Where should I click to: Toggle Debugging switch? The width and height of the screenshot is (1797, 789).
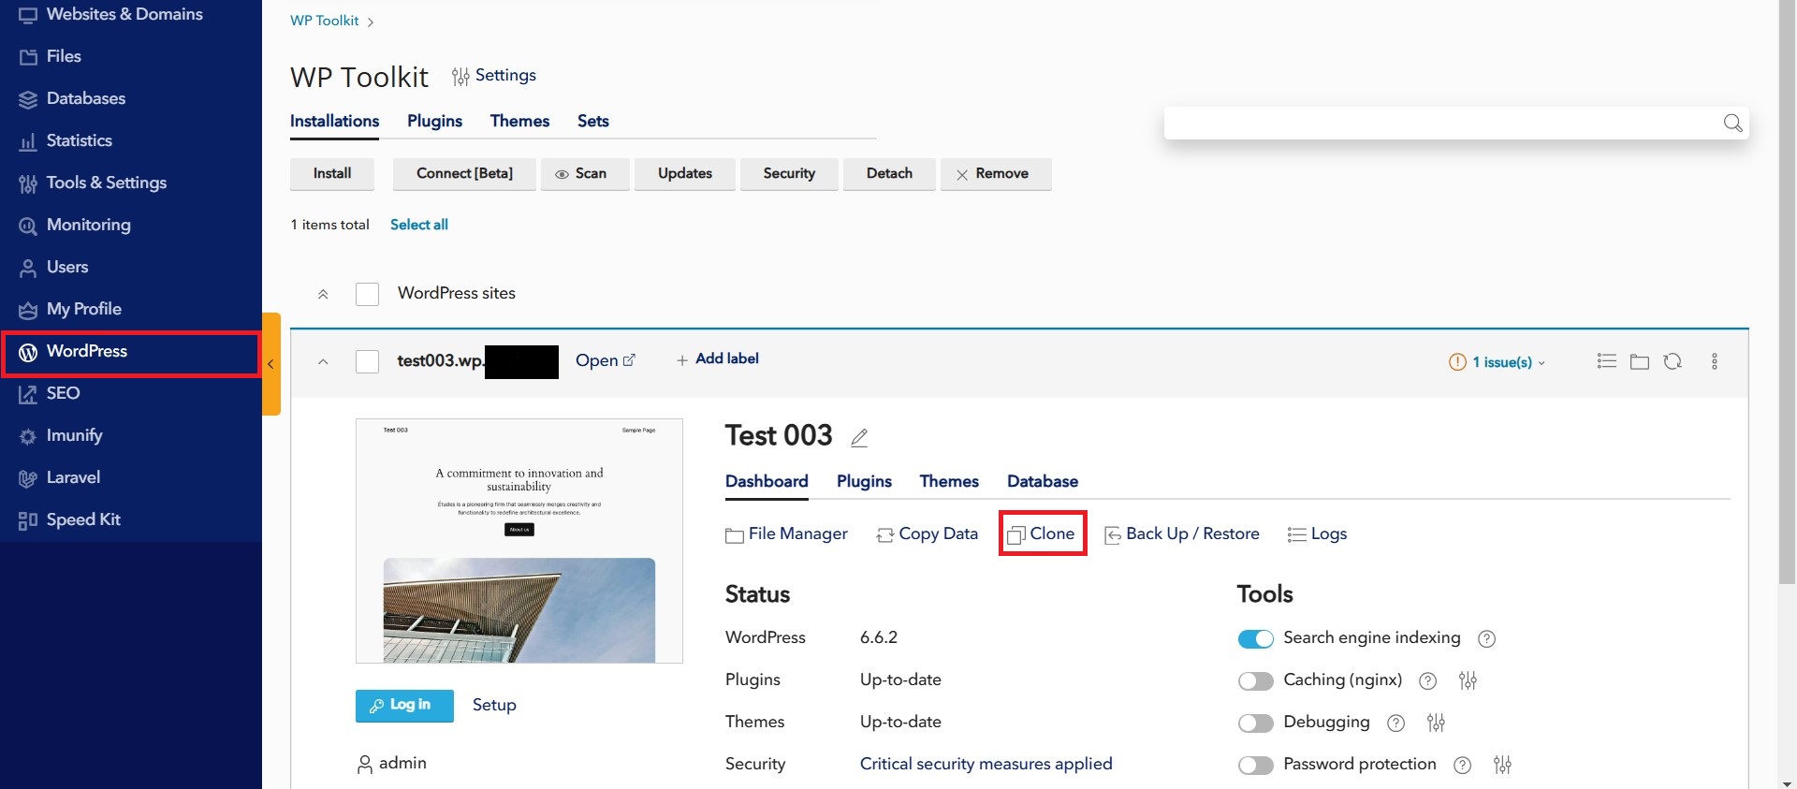point(1256,723)
